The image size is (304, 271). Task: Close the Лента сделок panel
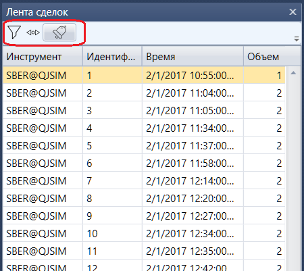(293, 11)
